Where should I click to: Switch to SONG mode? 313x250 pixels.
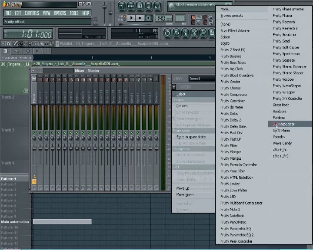click(122, 20)
